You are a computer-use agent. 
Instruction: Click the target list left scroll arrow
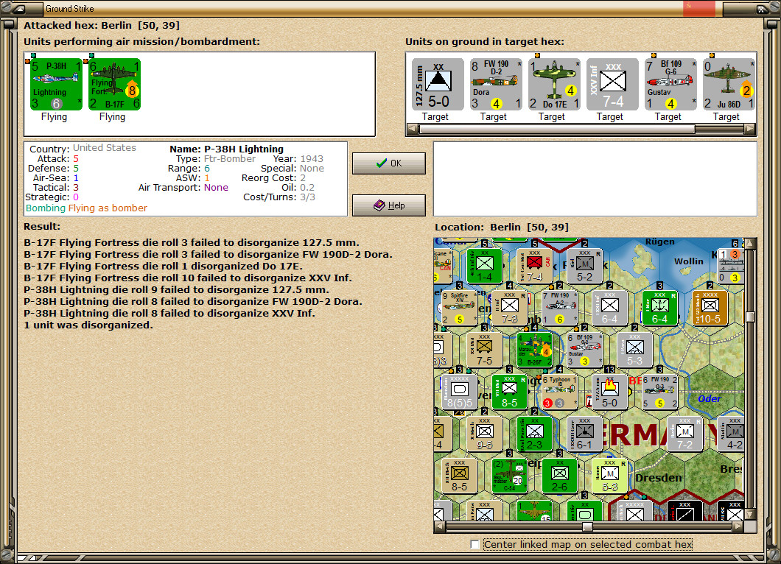(x=413, y=130)
